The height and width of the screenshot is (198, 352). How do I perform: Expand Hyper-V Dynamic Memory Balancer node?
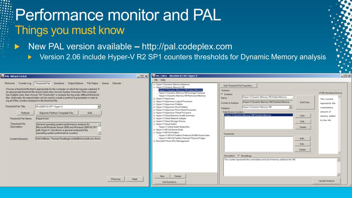154,85
